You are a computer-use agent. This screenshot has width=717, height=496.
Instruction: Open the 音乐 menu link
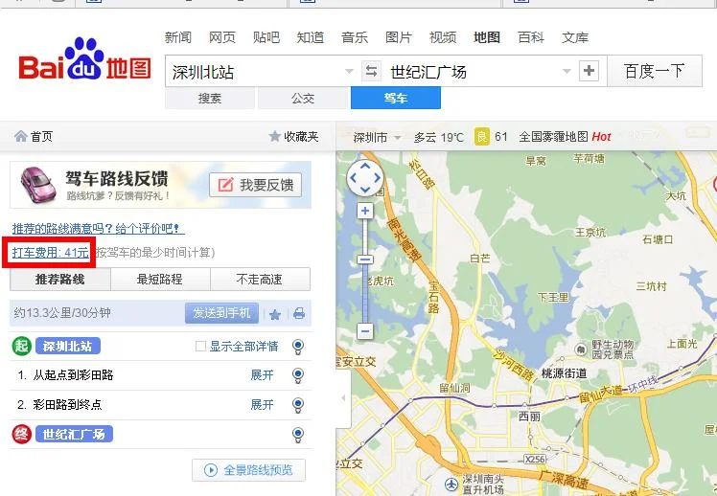pyautogui.click(x=355, y=37)
